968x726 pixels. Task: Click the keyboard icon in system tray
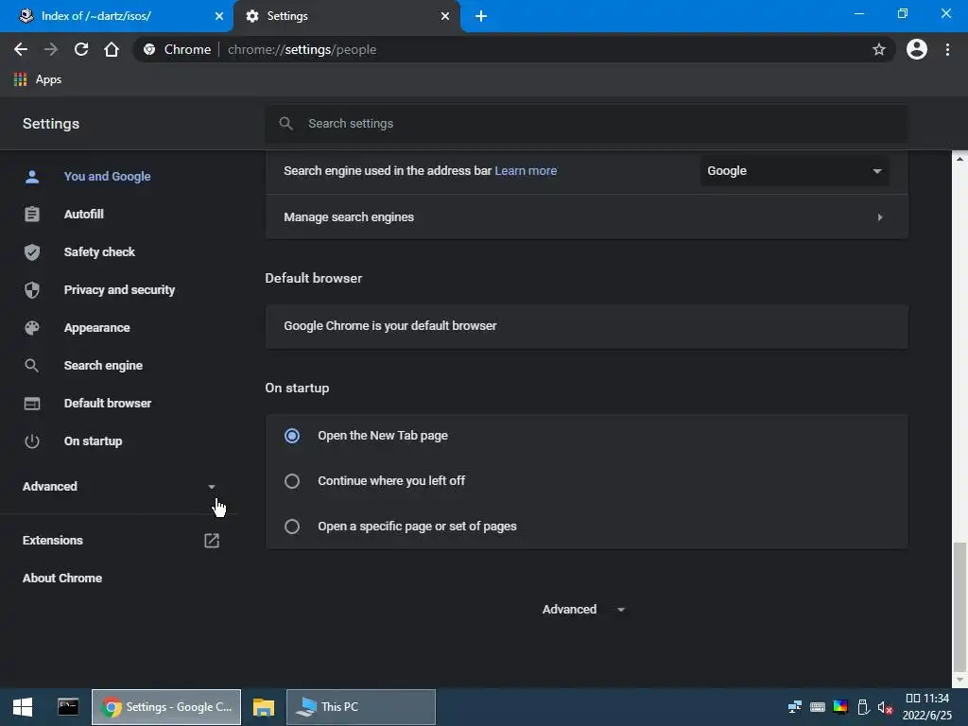817,707
